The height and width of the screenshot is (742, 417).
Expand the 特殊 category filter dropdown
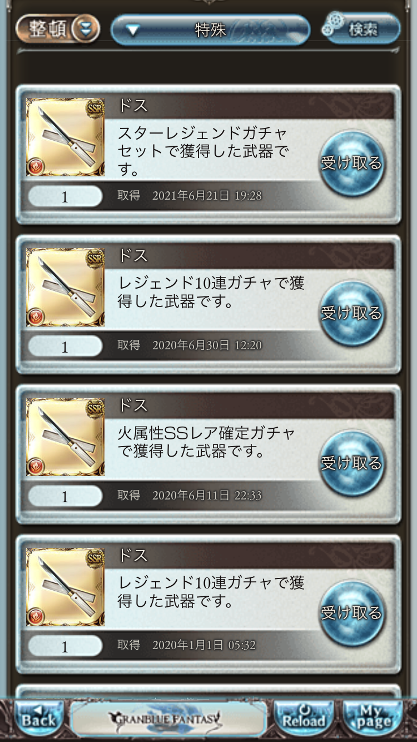(210, 29)
